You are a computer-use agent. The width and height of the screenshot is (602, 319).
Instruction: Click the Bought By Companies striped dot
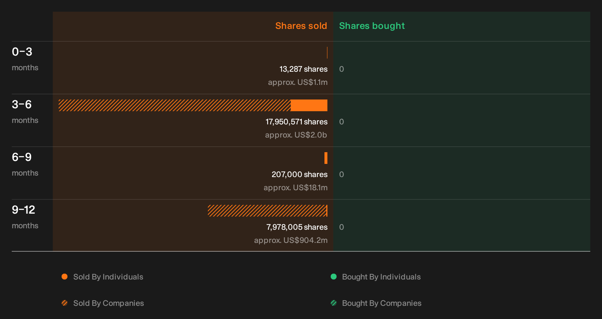coord(334,303)
